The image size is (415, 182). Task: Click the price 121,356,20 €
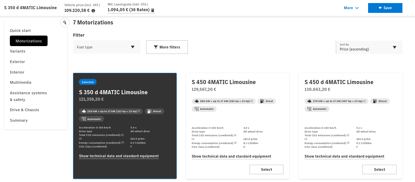(x=91, y=99)
